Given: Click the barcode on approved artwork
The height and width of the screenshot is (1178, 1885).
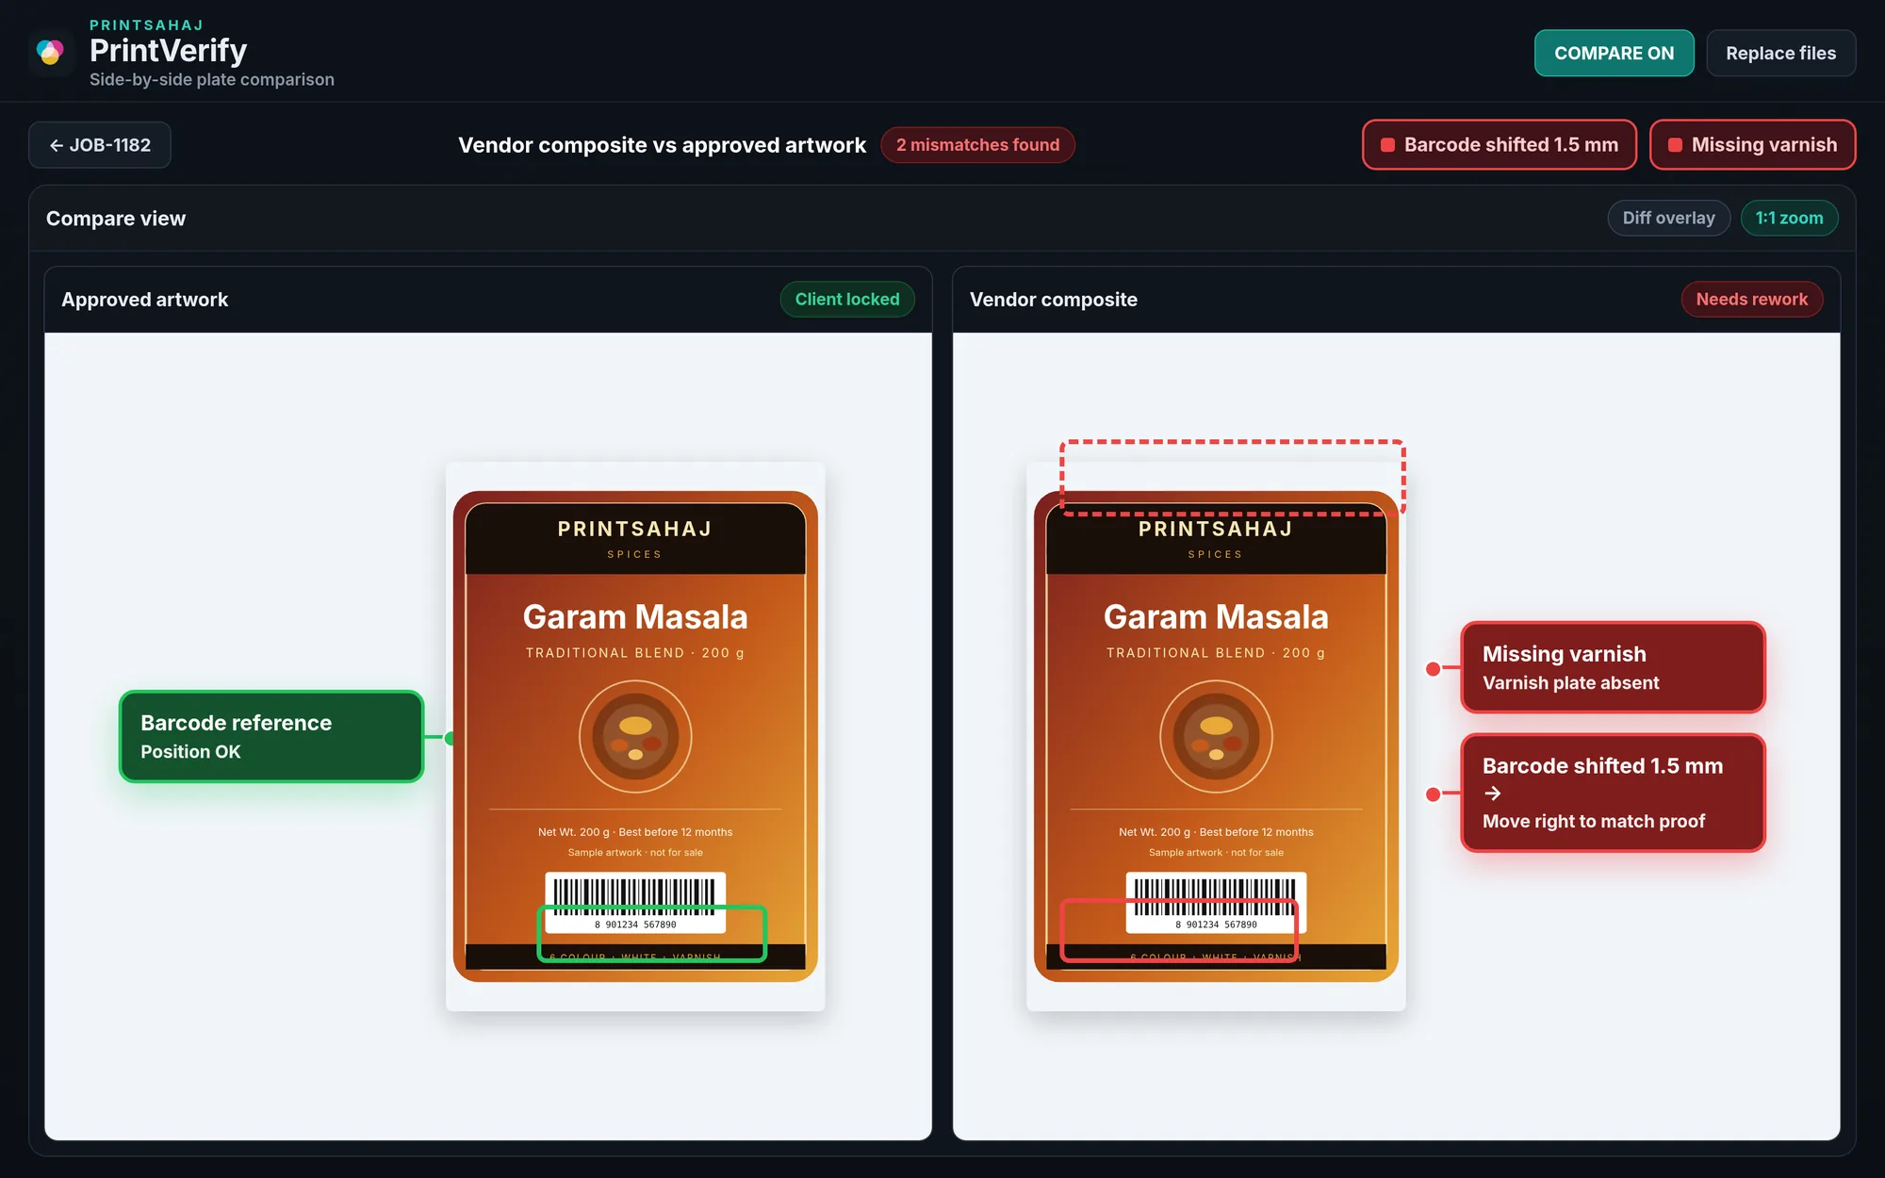Looking at the screenshot, I should click(x=635, y=903).
